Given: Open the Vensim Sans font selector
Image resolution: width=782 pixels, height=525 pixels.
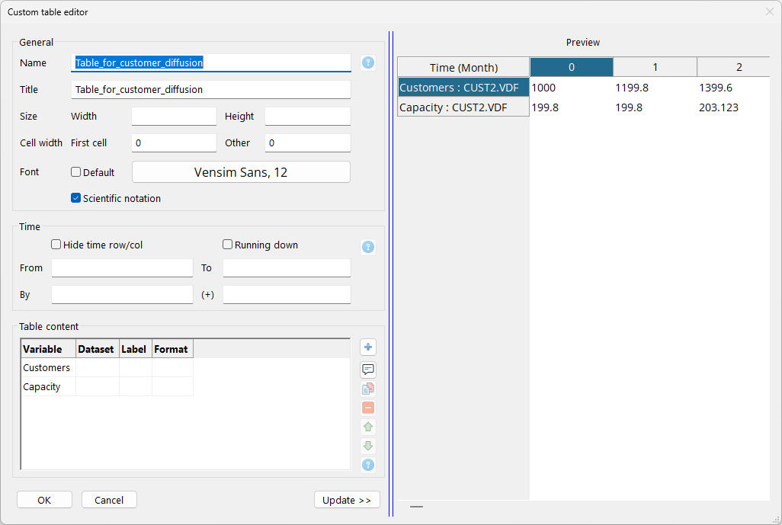Looking at the screenshot, I should click(241, 171).
